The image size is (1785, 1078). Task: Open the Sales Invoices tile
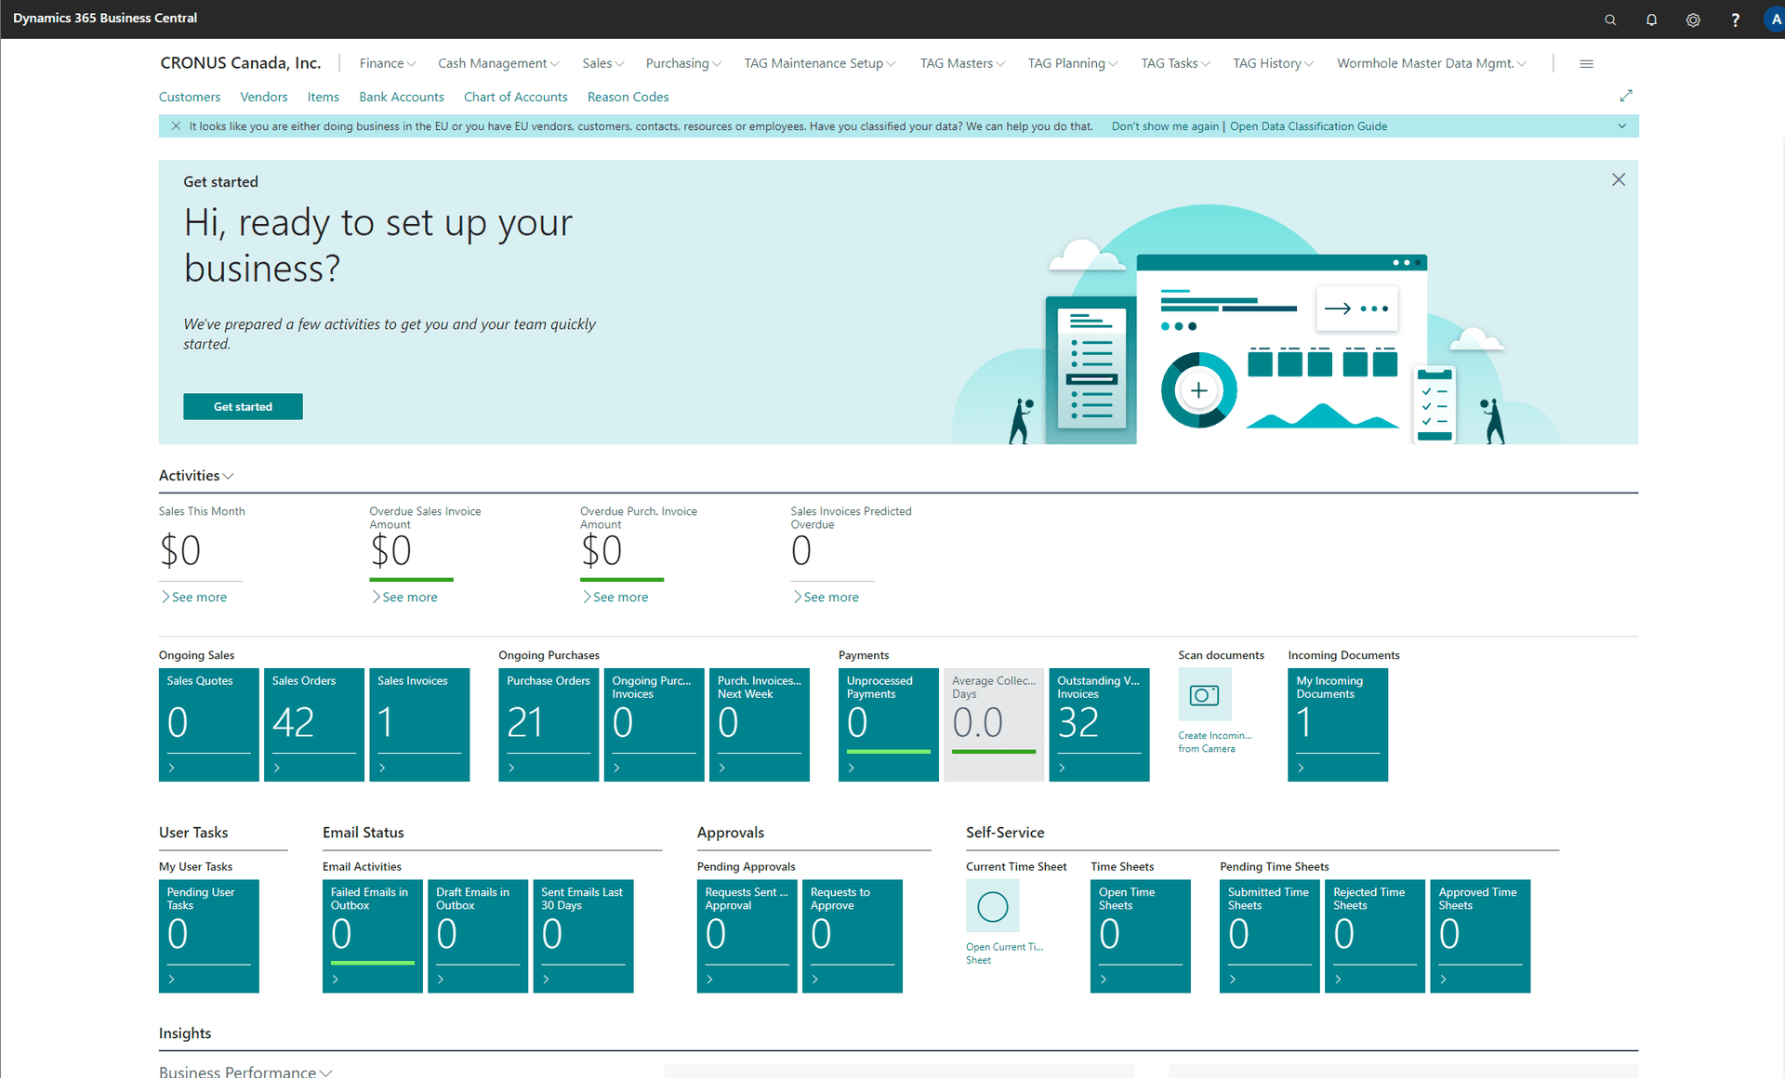pyautogui.click(x=419, y=725)
